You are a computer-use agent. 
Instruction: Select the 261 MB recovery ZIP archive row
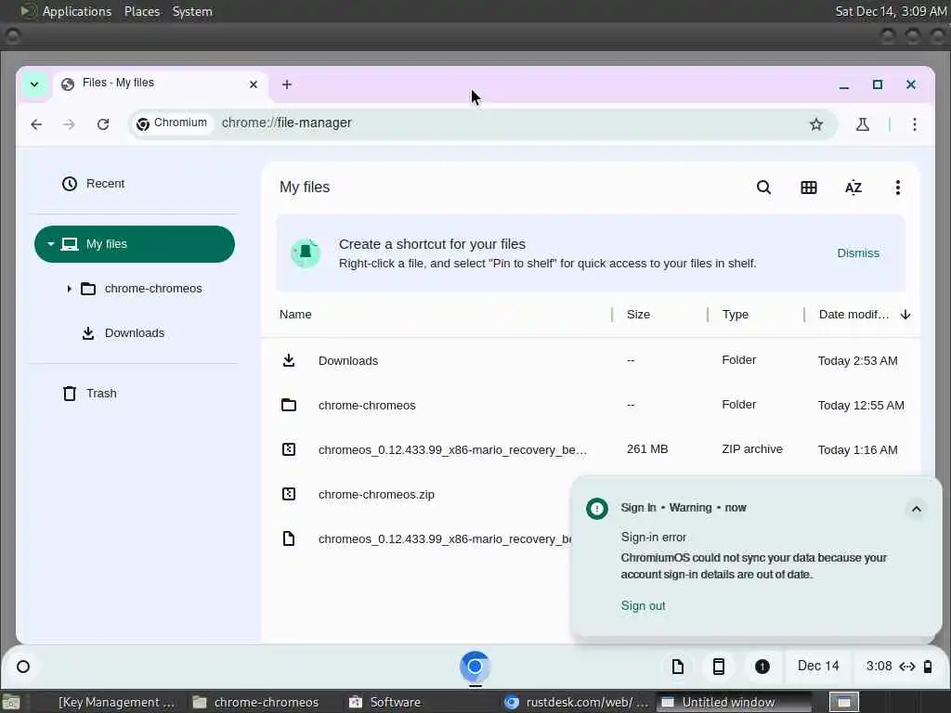click(591, 449)
